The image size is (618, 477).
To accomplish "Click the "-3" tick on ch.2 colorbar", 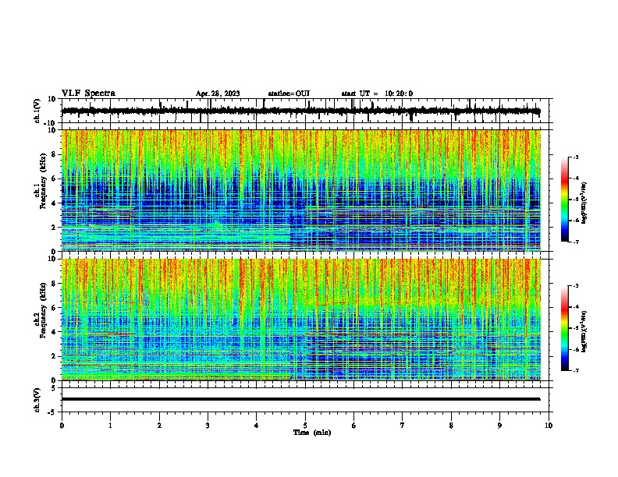I will coord(576,286).
